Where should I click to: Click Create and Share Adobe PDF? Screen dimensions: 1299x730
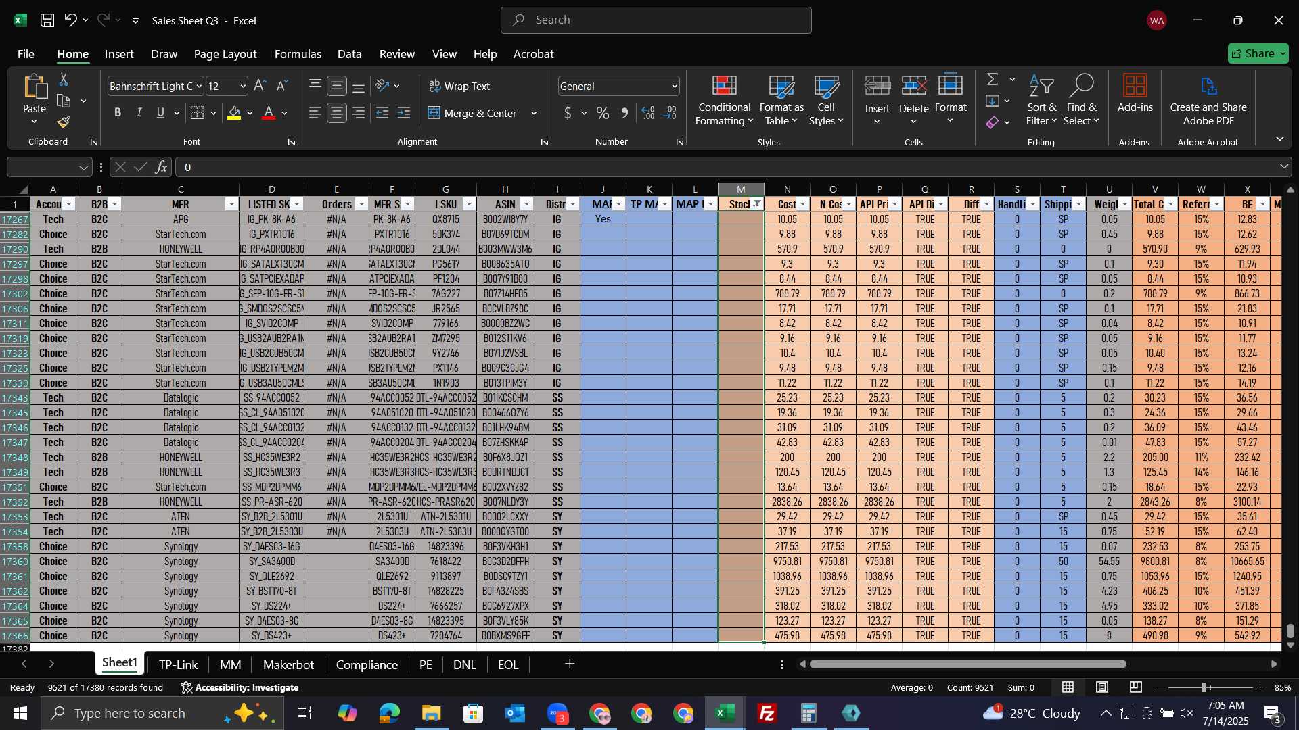point(1208,100)
